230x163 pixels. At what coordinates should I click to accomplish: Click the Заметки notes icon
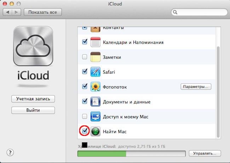96,57
